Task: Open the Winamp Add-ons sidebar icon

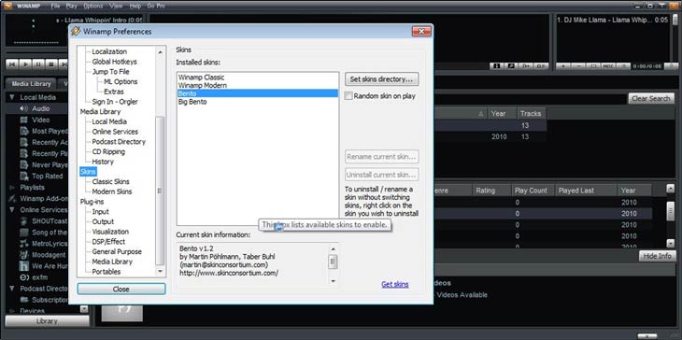Action: pyautogui.click(x=12, y=199)
